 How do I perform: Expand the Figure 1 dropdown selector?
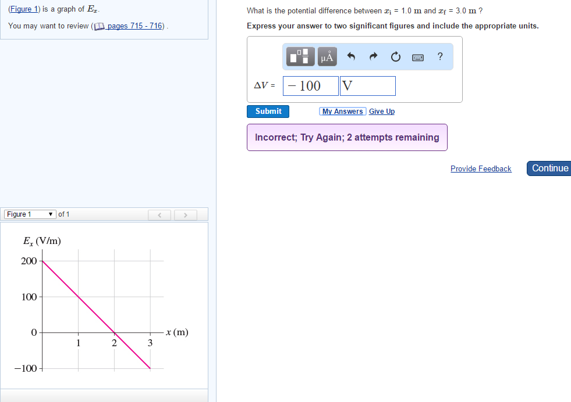coord(30,214)
